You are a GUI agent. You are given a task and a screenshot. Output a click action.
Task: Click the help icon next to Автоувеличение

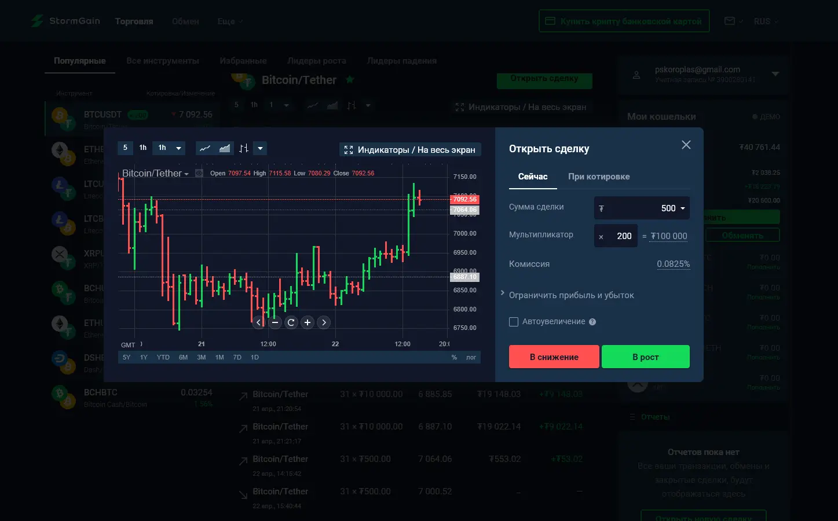click(592, 322)
